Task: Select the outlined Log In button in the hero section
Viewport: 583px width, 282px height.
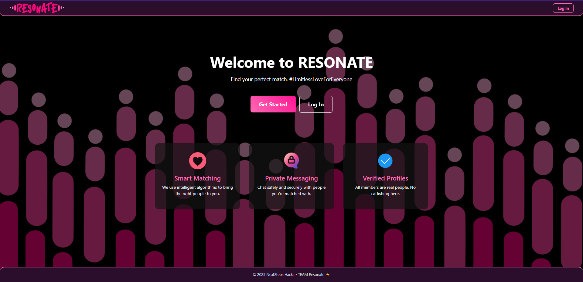Action: pos(316,104)
